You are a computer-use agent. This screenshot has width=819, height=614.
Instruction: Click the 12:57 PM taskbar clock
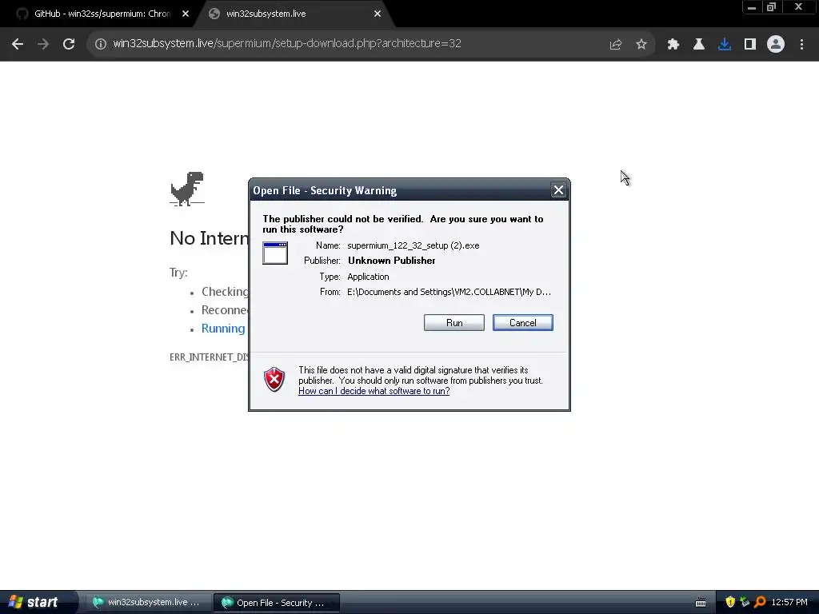789,602
